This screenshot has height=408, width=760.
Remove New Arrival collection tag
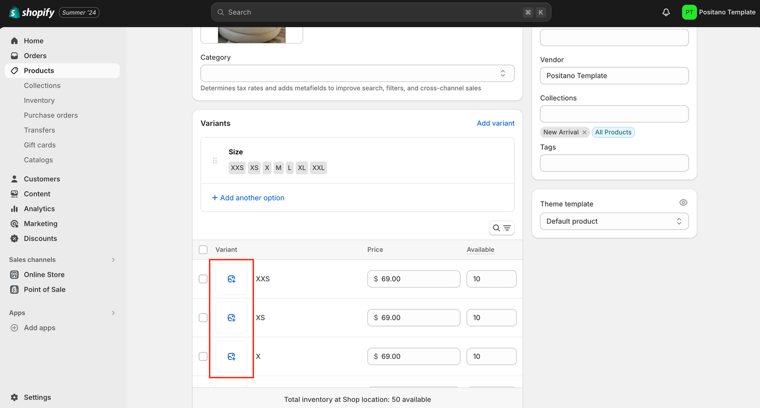point(584,132)
